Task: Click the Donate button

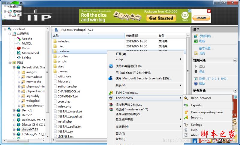Action: pos(201,18)
